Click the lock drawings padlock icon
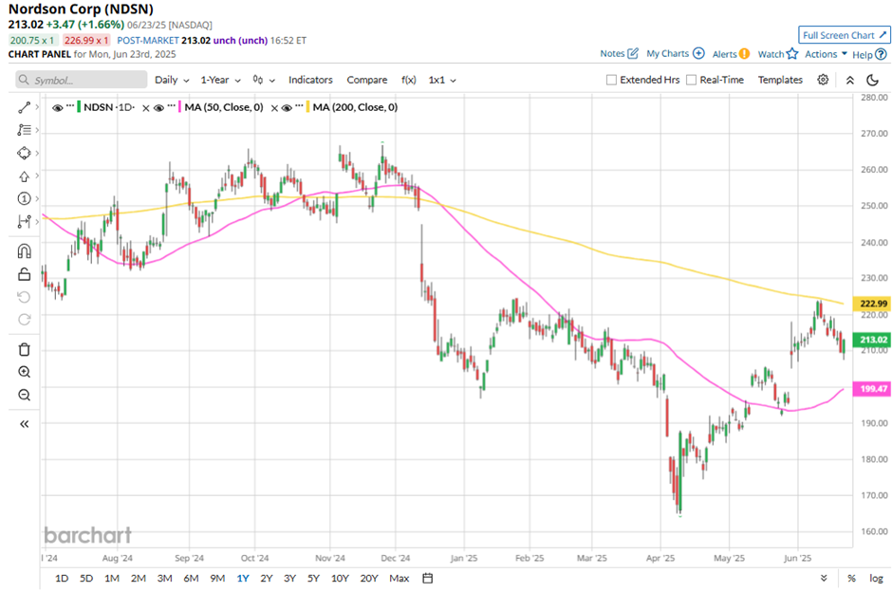 pyautogui.click(x=24, y=275)
